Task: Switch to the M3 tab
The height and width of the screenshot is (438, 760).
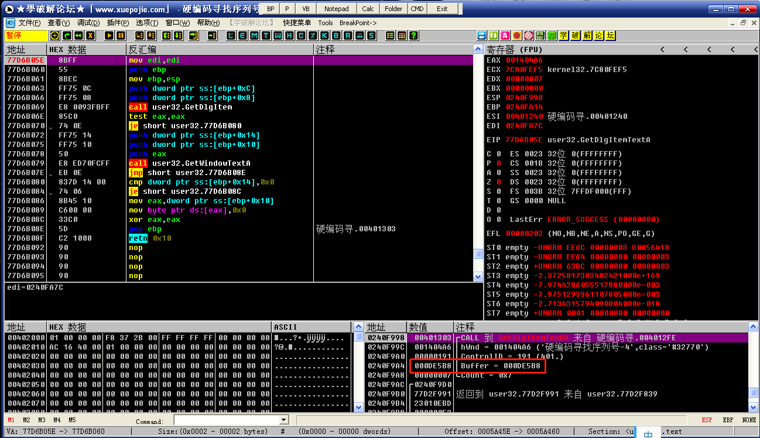Action: click(42, 420)
